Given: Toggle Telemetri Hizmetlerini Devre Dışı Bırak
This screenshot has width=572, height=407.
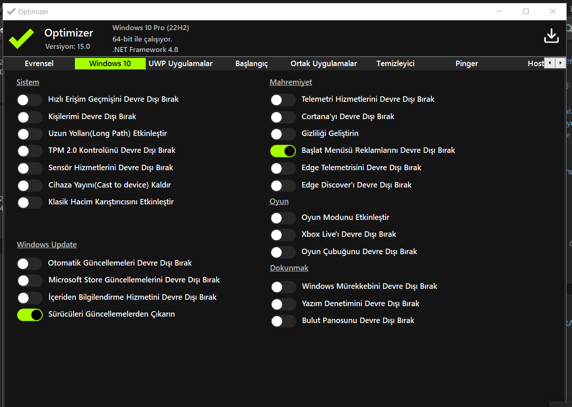Looking at the screenshot, I should 283,99.
